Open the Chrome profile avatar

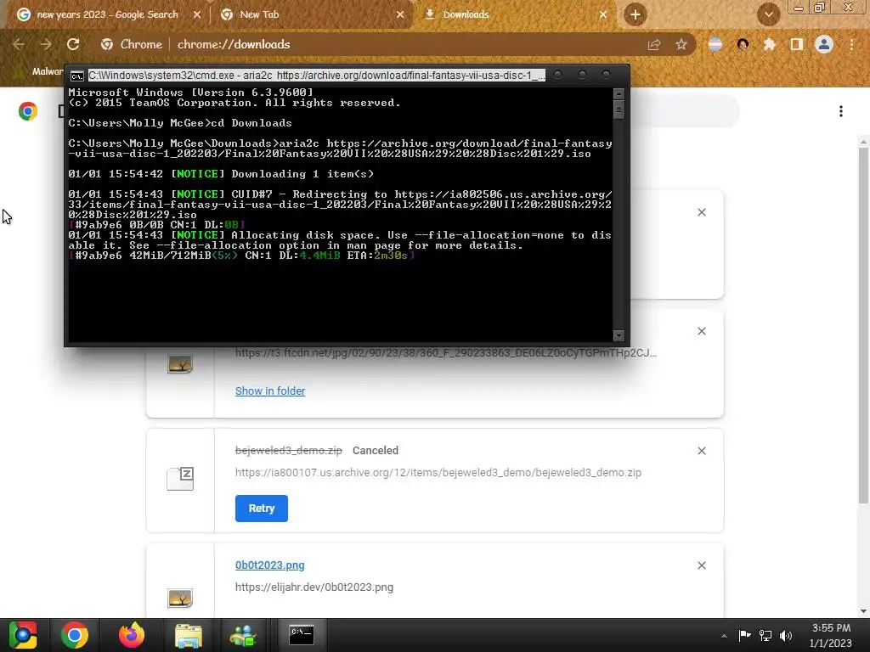[824, 44]
